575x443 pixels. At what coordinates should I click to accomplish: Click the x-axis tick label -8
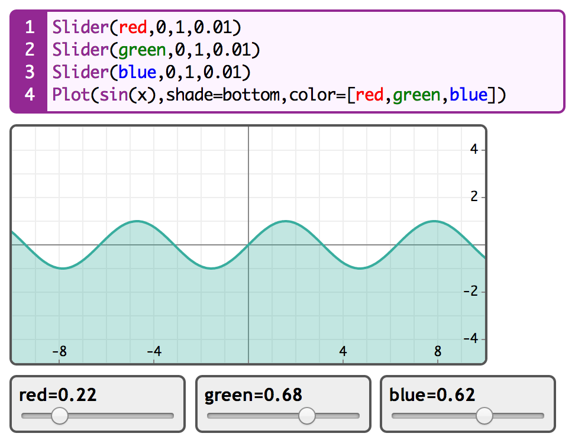(x=59, y=351)
